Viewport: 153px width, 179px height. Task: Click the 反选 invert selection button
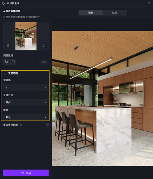click(44, 62)
